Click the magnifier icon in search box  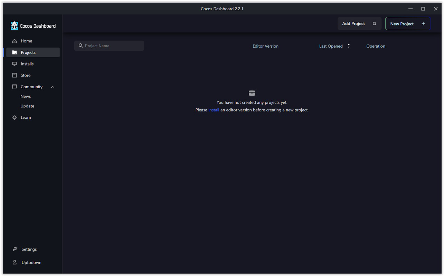point(81,46)
